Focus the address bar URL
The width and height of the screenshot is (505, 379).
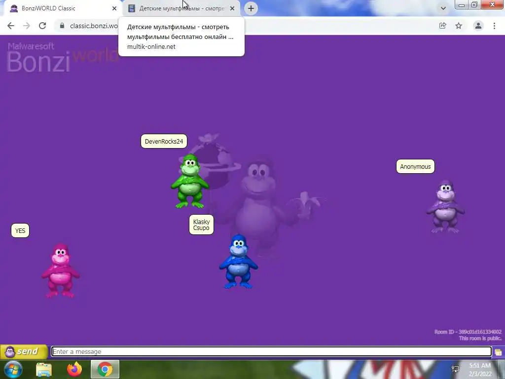point(94,26)
